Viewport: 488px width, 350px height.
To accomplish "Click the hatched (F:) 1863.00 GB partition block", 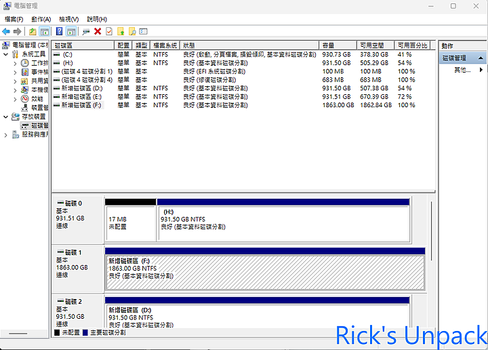I will 265,269.
